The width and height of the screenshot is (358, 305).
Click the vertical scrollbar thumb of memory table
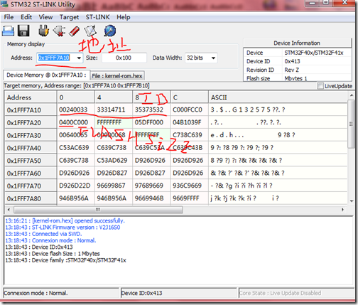point(352,124)
